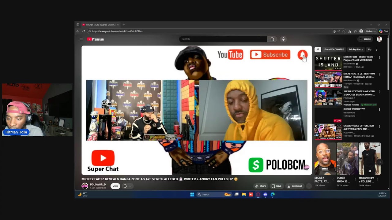Open the Copilot Chat button
The image size is (392, 220).
click(x=383, y=31)
